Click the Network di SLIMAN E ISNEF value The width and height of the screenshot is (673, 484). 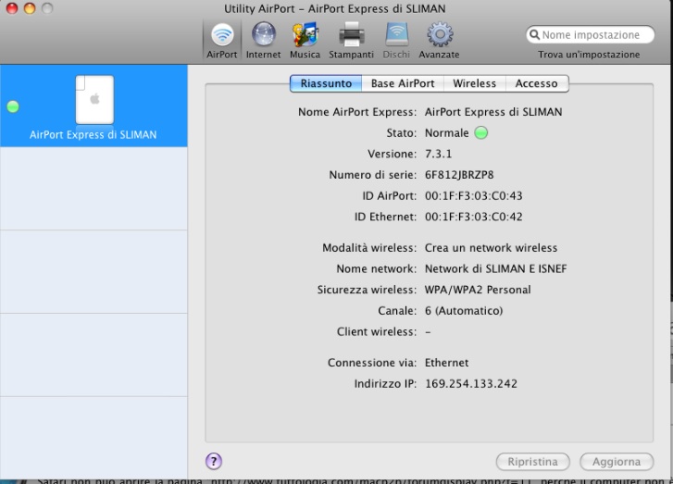point(496,268)
